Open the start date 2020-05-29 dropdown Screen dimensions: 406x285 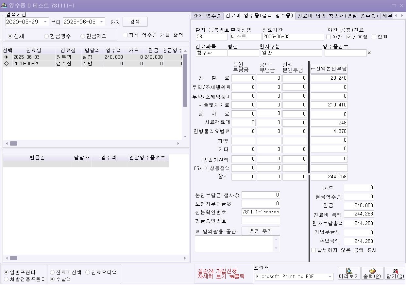(x=45, y=22)
